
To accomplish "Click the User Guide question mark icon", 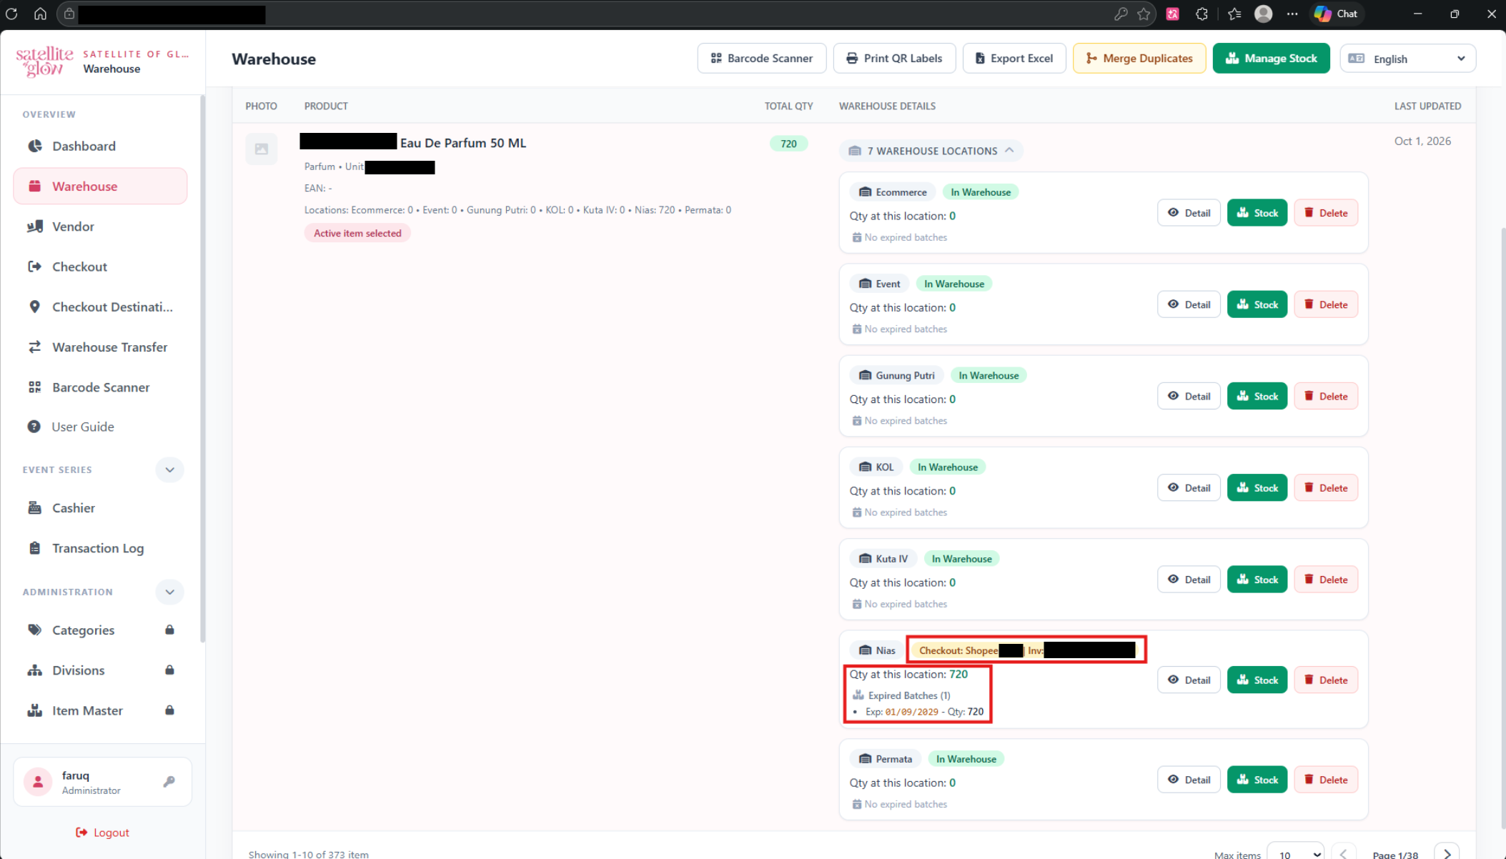I will pos(34,427).
